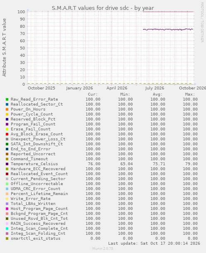Click the pink 100-value line on graph
This screenshot has height=253, width=206.
click(168, 12)
